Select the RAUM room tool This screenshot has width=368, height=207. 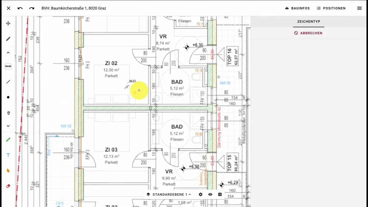point(8,66)
